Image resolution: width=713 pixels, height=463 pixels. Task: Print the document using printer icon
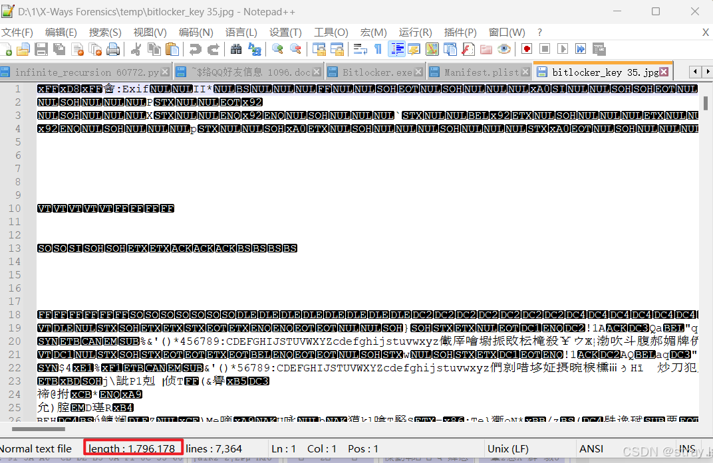point(113,49)
